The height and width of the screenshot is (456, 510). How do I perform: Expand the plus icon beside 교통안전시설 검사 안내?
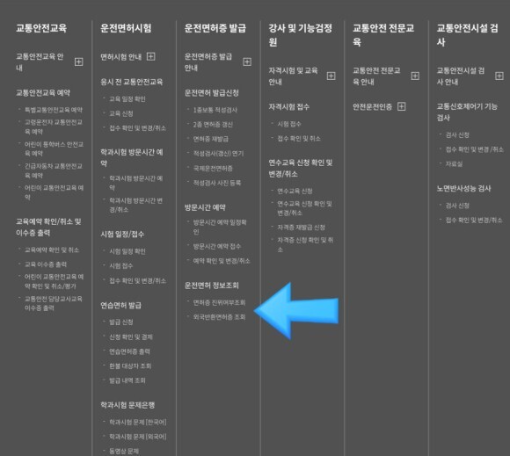[x=499, y=76]
